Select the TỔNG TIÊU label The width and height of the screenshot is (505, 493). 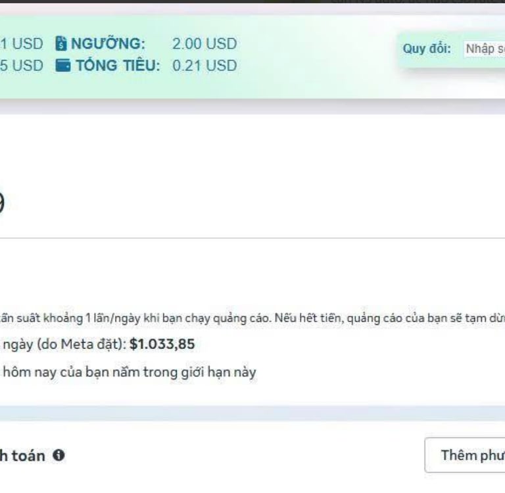click(118, 65)
